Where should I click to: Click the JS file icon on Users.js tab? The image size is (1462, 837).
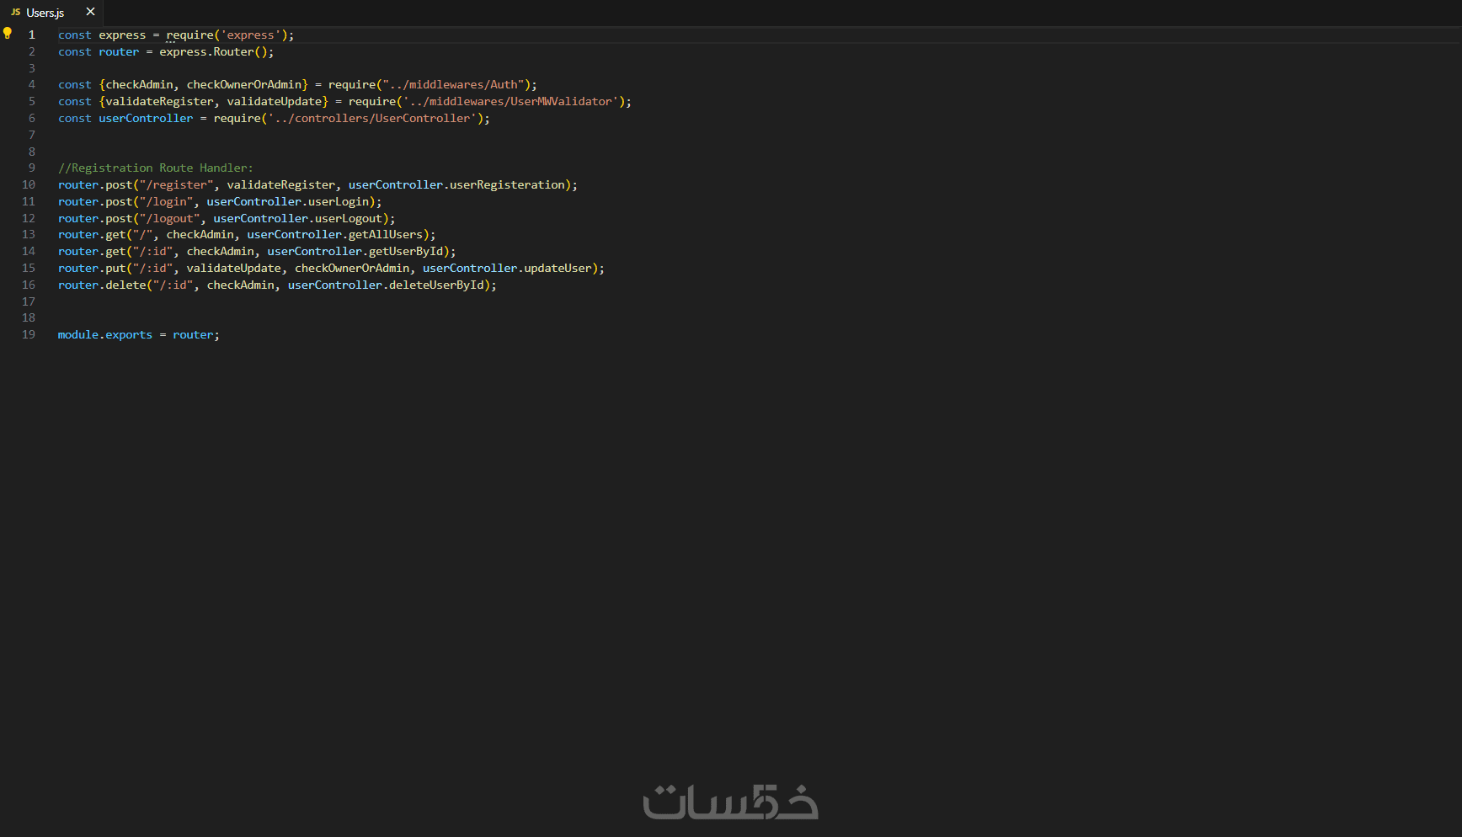15,13
